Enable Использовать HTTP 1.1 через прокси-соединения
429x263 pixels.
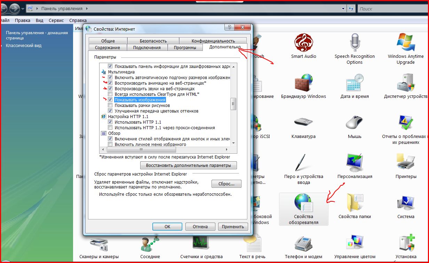tap(110, 127)
